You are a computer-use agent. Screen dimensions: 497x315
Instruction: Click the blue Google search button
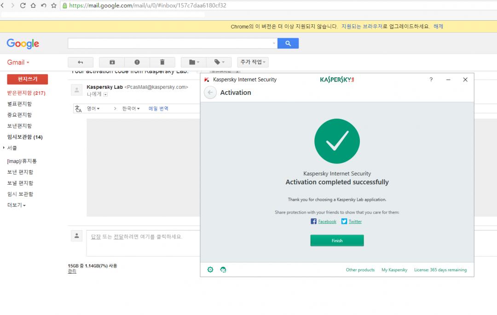click(x=288, y=43)
